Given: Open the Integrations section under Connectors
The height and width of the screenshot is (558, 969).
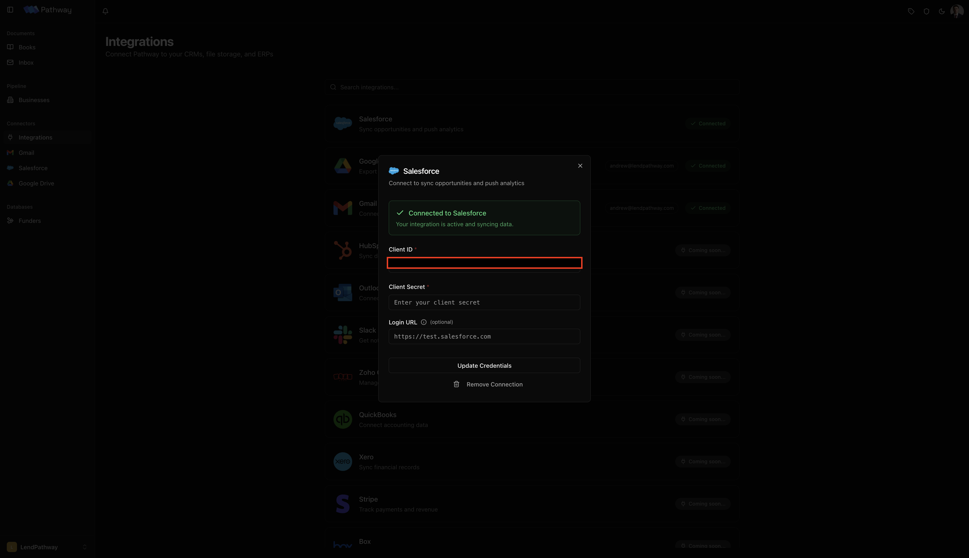Looking at the screenshot, I should tap(36, 137).
